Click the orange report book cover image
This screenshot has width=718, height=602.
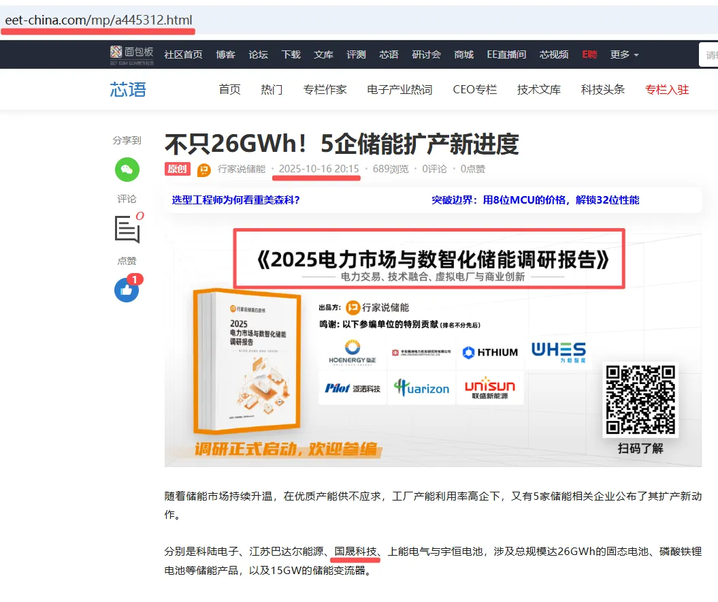[x=246, y=362]
